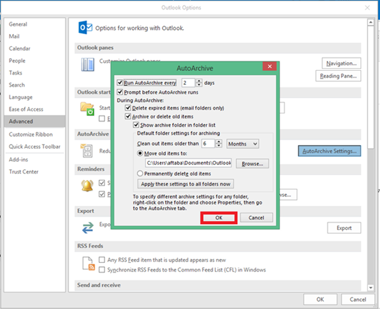Toggle Run AutoArchive every checkbox

120,82
